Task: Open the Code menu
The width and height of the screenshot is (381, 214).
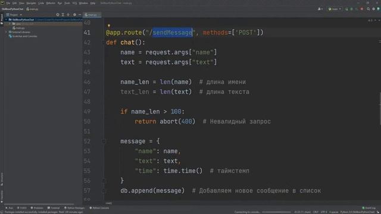Action: coord(41,3)
